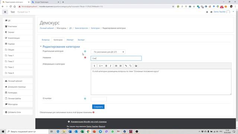238x134 pixels.
Task: Open WhatsApp from the taskbar
Action: coord(112,131)
